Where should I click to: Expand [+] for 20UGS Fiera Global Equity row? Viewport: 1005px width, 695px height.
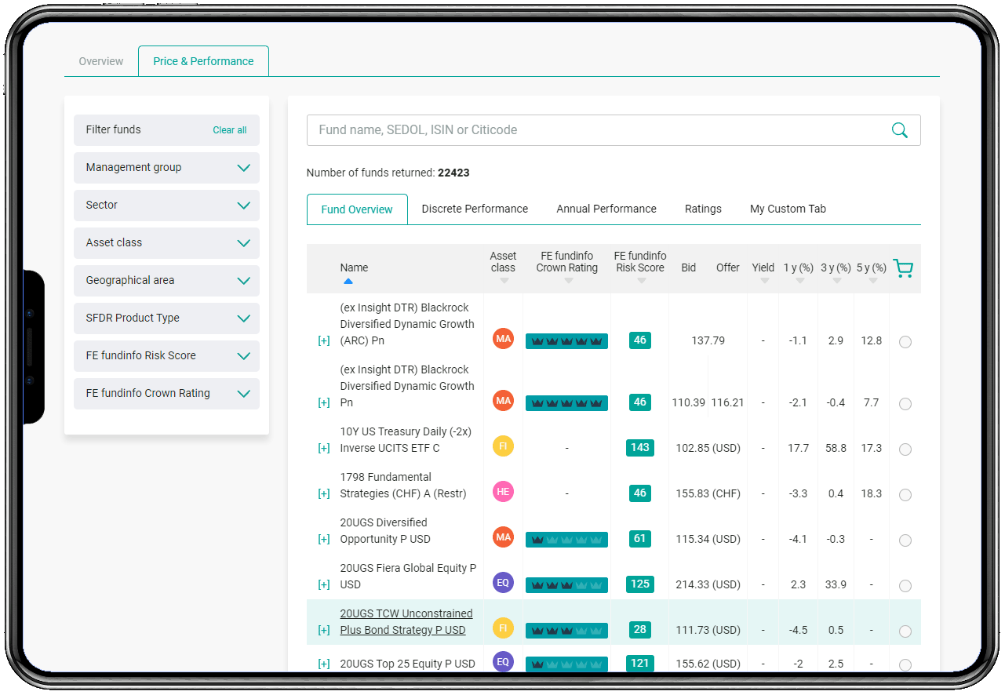pos(323,585)
